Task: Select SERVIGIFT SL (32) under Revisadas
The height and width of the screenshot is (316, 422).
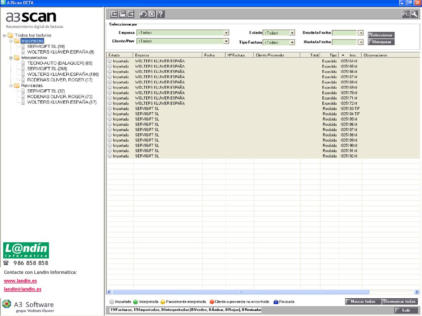Action: [46, 91]
